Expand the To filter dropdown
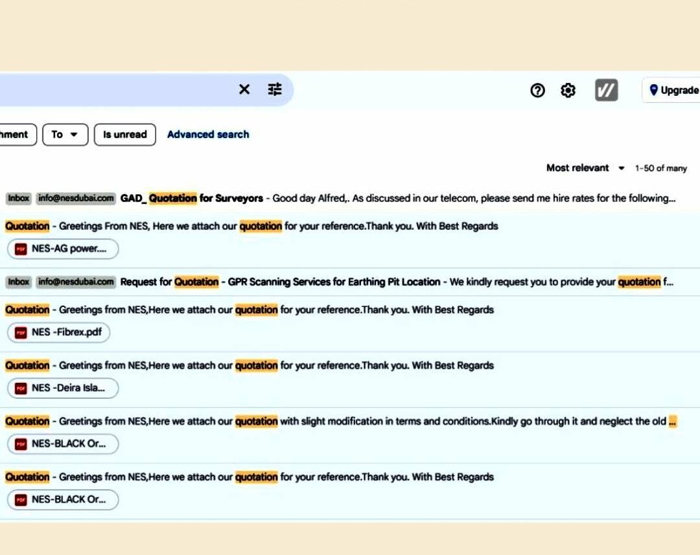 pyautogui.click(x=65, y=135)
